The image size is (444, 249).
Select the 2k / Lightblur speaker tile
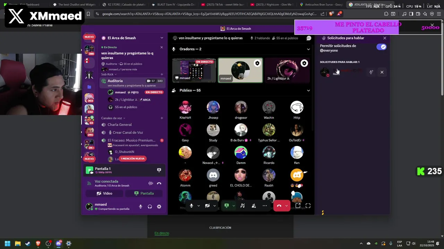287,70
